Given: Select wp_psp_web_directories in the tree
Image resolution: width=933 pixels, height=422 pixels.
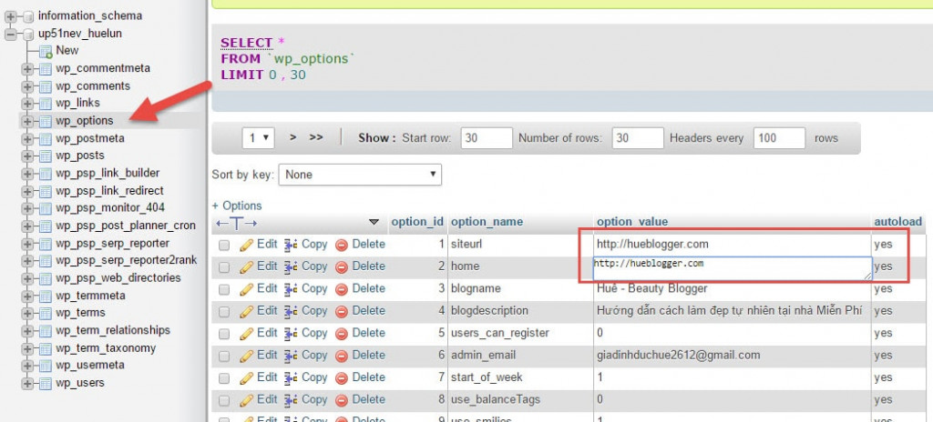Looking at the screenshot, I should pyautogui.click(x=118, y=277).
